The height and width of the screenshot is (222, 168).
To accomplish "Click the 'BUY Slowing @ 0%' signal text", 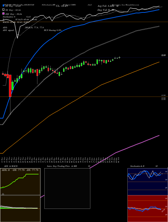I will pos(53,30).
